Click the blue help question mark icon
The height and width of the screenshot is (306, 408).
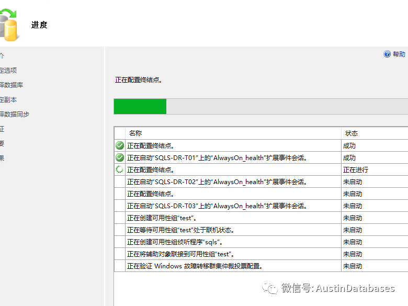[387, 54]
